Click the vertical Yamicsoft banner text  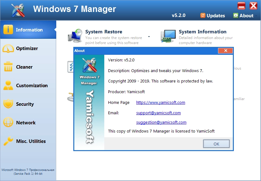[89, 116]
